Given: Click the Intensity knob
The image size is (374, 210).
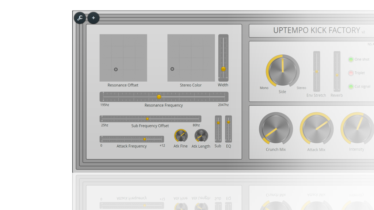Looking at the screenshot, I should (x=357, y=129).
